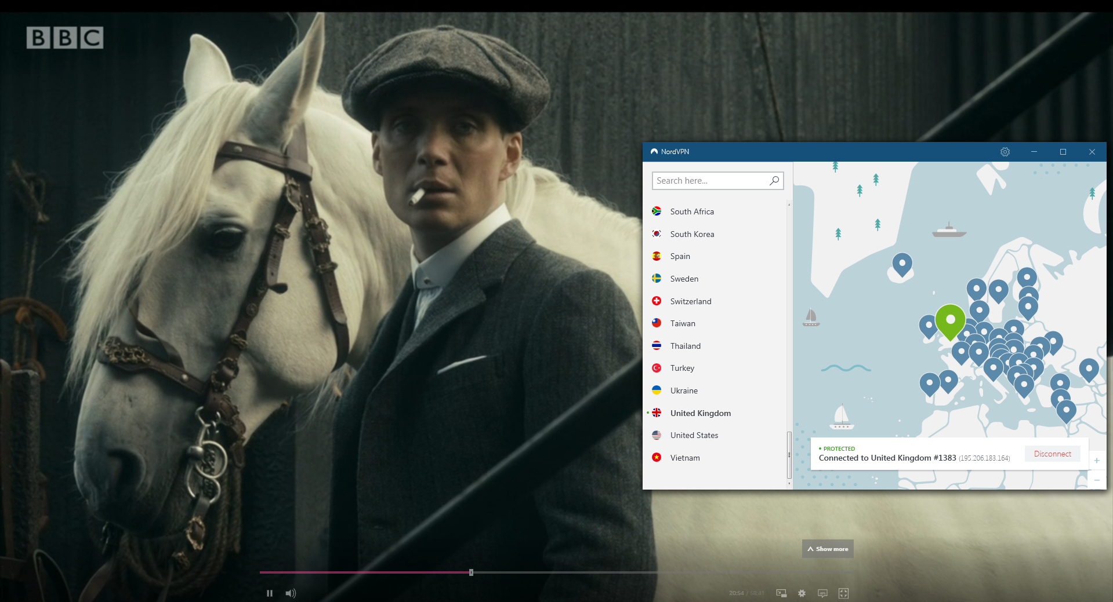Click the Ireland map pin
Viewport: 1113px width, 602px height.
point(929,326)
